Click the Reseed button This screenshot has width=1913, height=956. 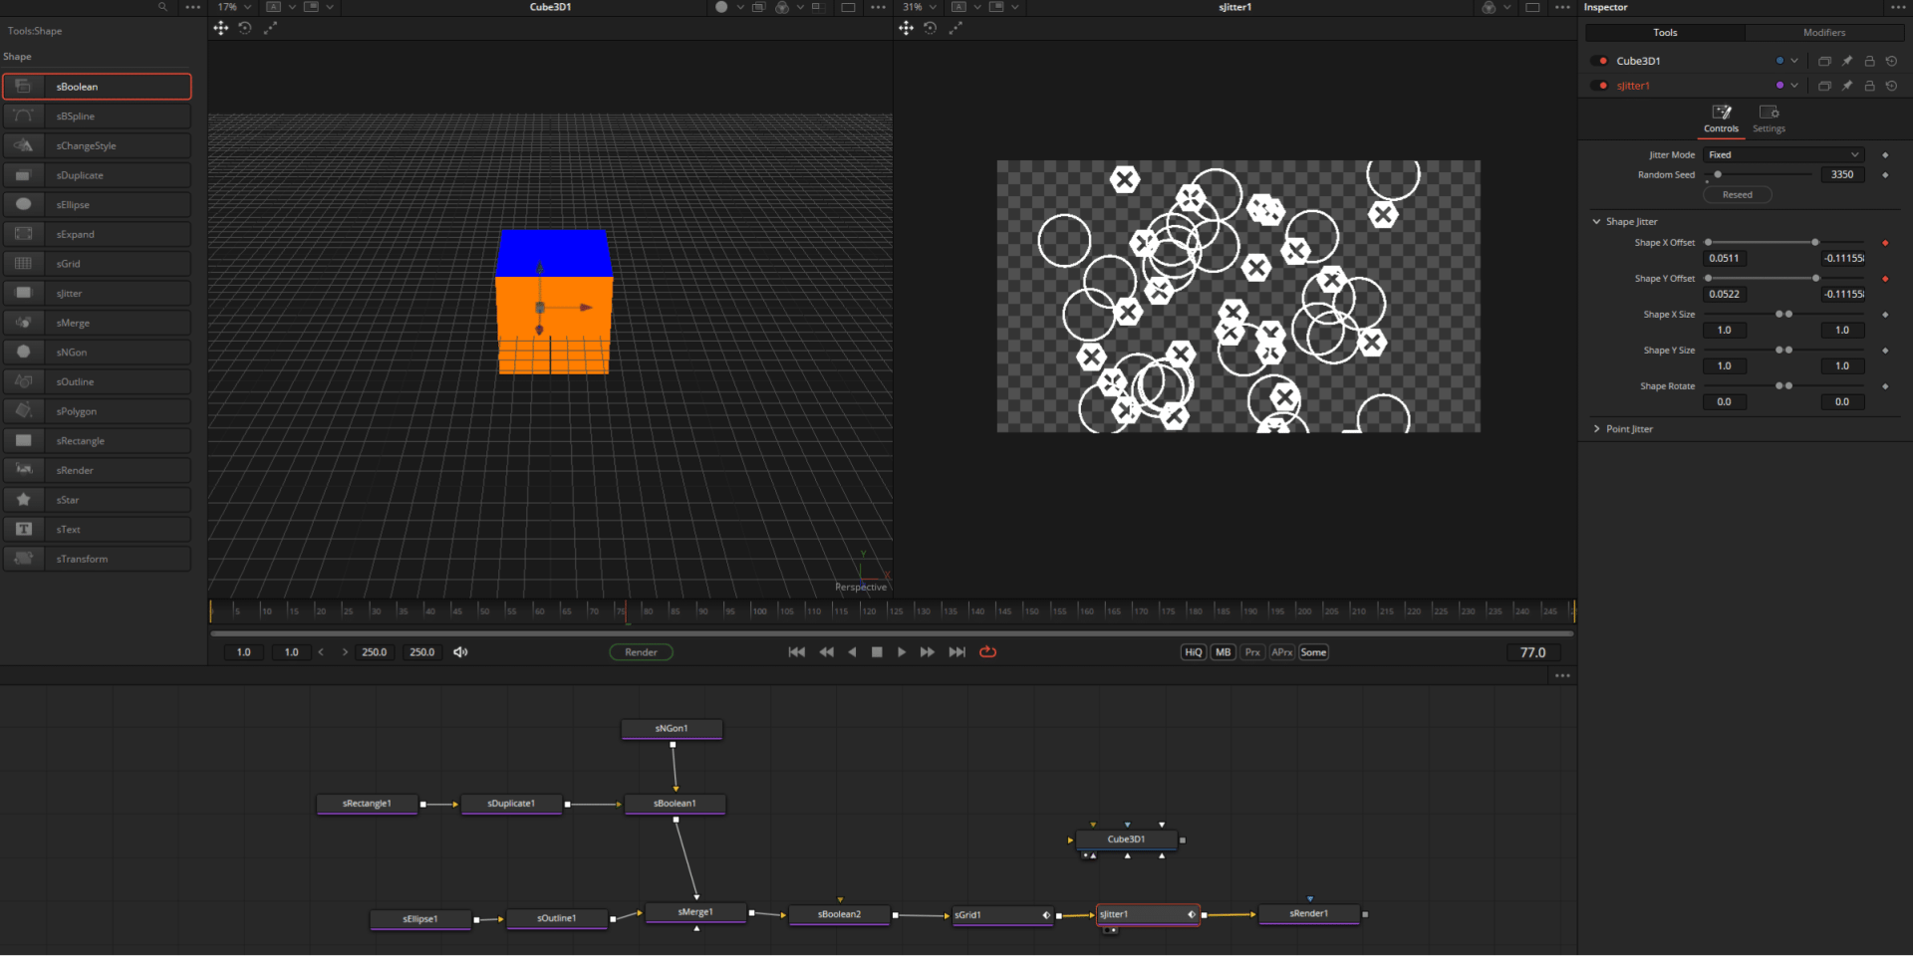tap(1737, 194)
